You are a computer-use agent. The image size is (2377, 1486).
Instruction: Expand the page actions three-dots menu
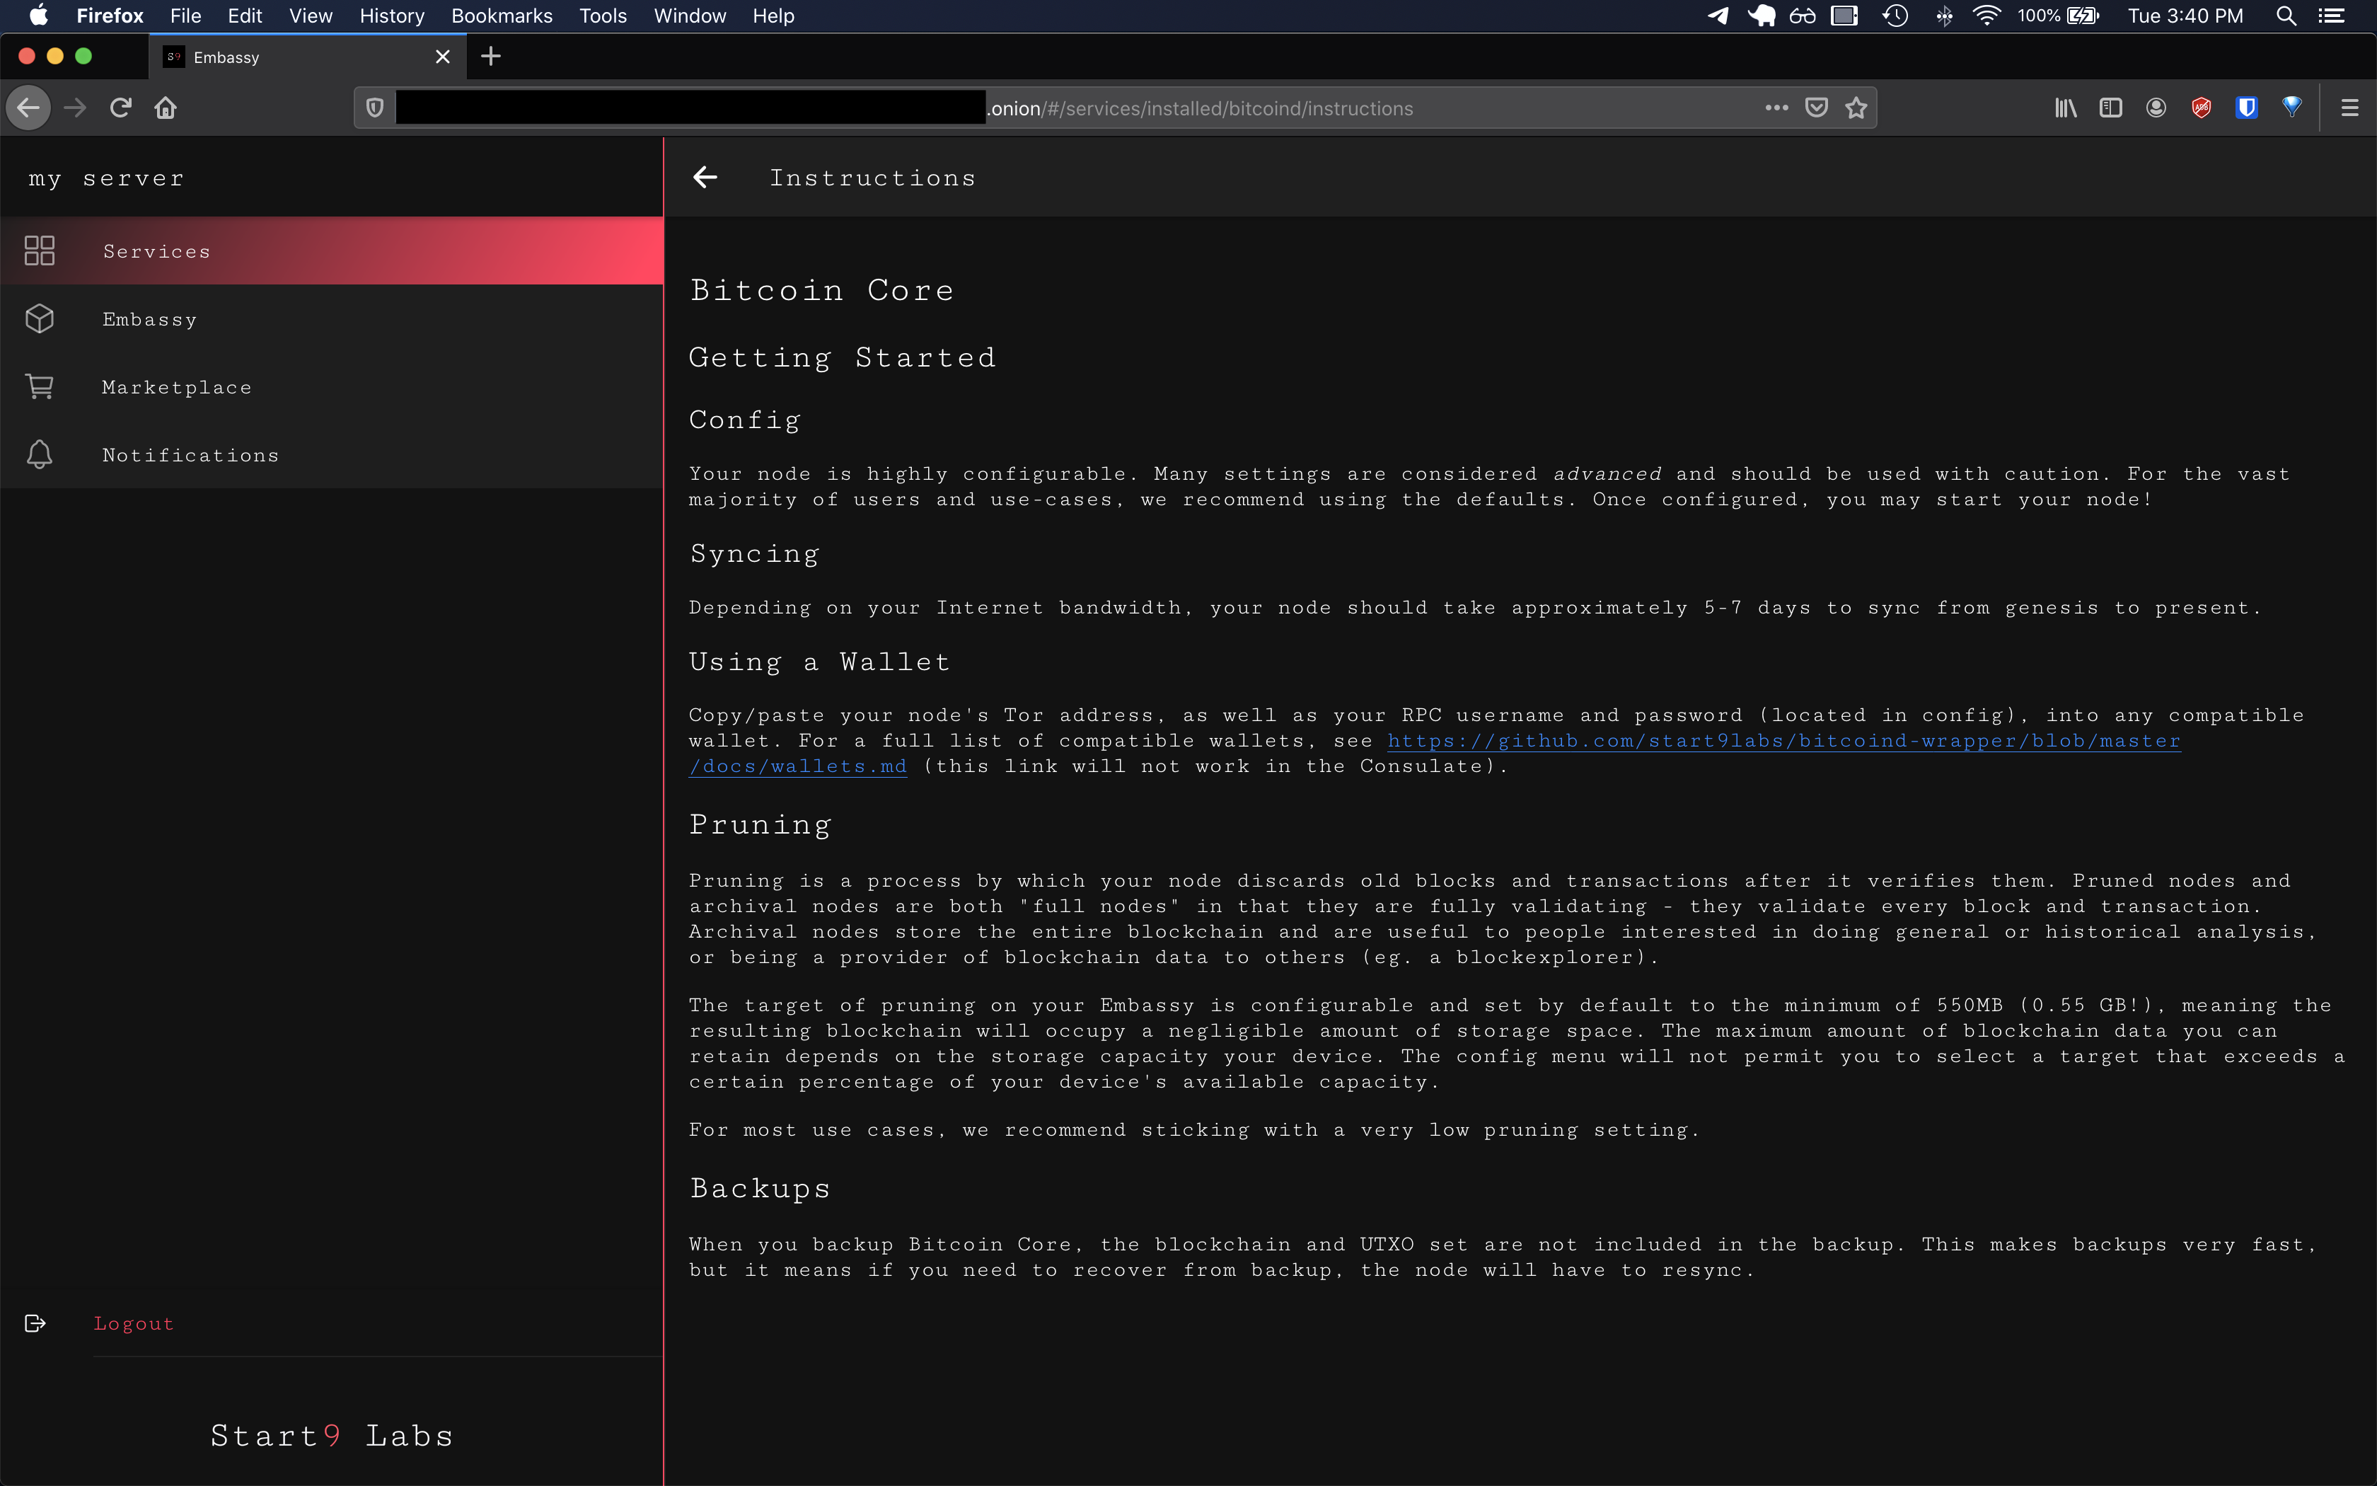tap(1776, 108)
